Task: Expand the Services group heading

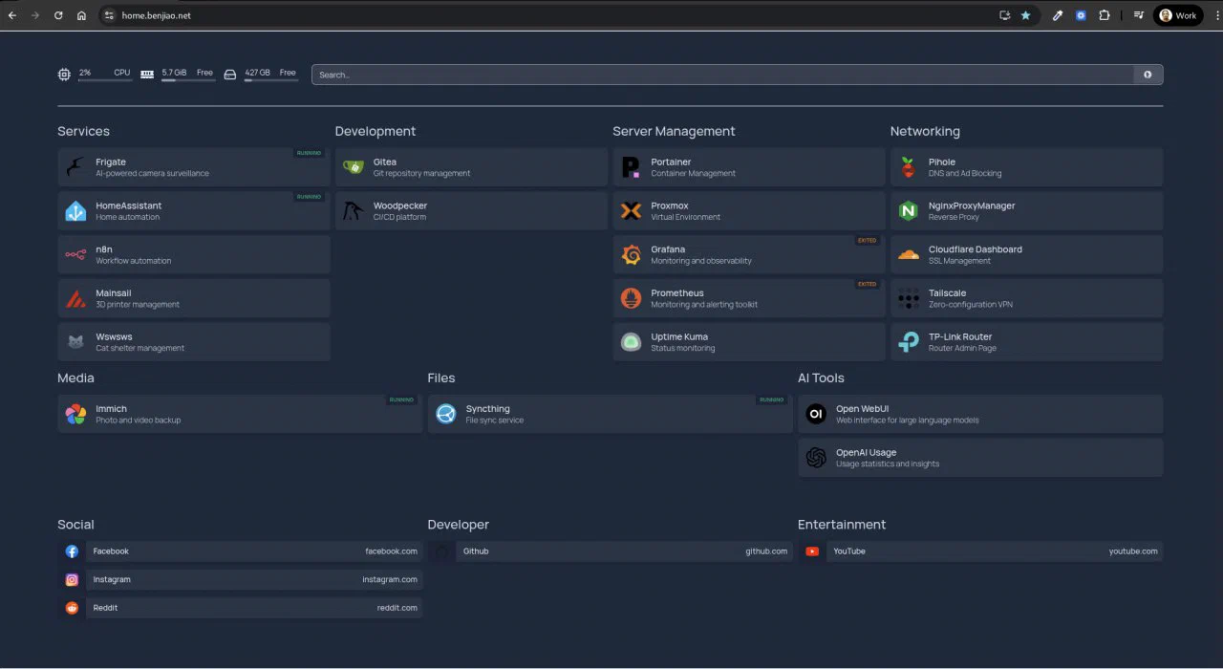Action: pos(83,131)
